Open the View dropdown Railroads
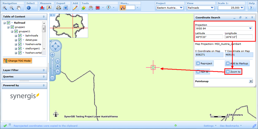The image size is (258, 129). (x=201, y=8)
